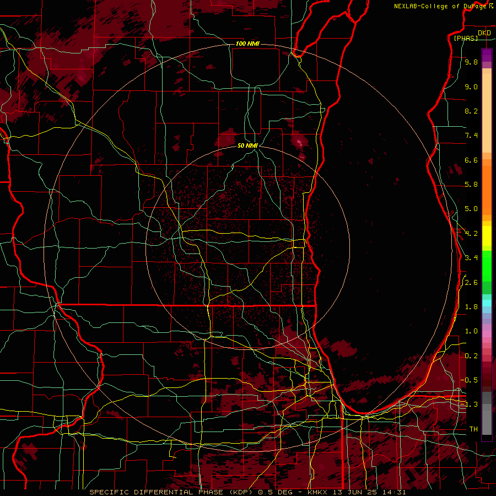Click the 8.2 value on the scale

click(x=471, y=111)
